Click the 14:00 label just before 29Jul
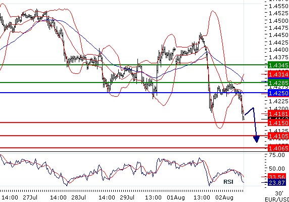The image size is (289, 202). click(x=107, y=197)
